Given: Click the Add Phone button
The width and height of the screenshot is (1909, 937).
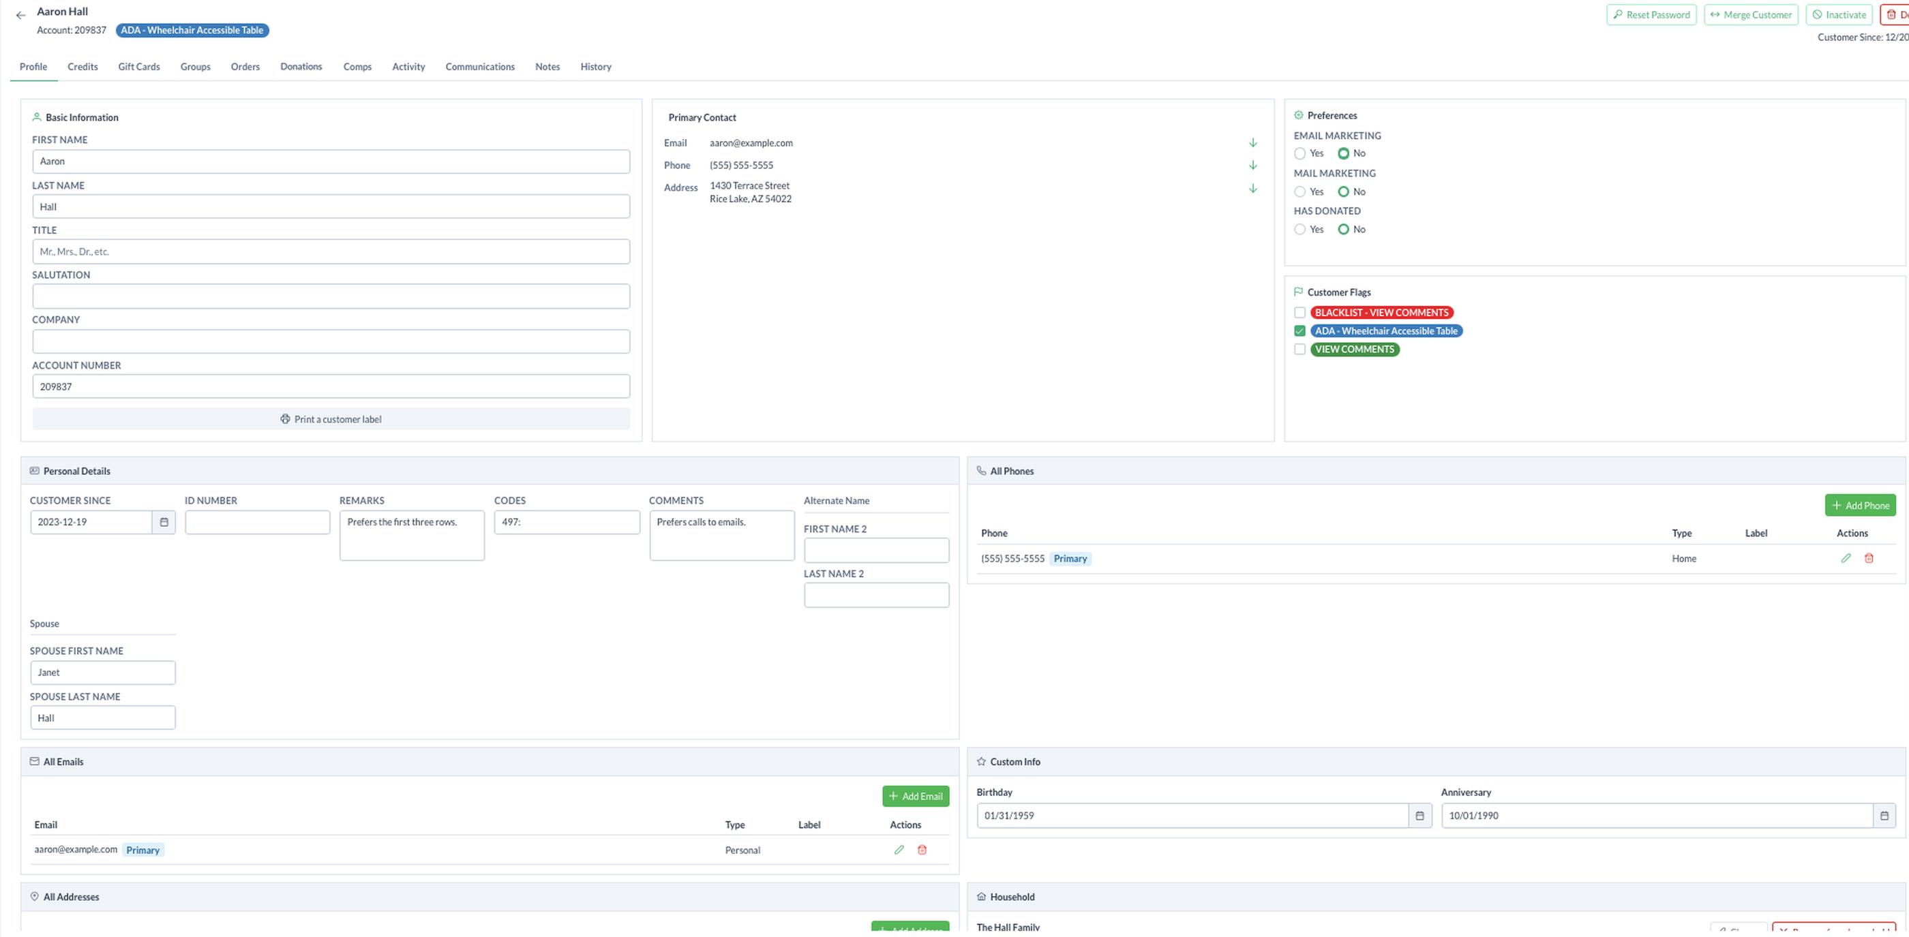Looking at the screenshot, I should pyautogui.click(x=1859, y=506).
